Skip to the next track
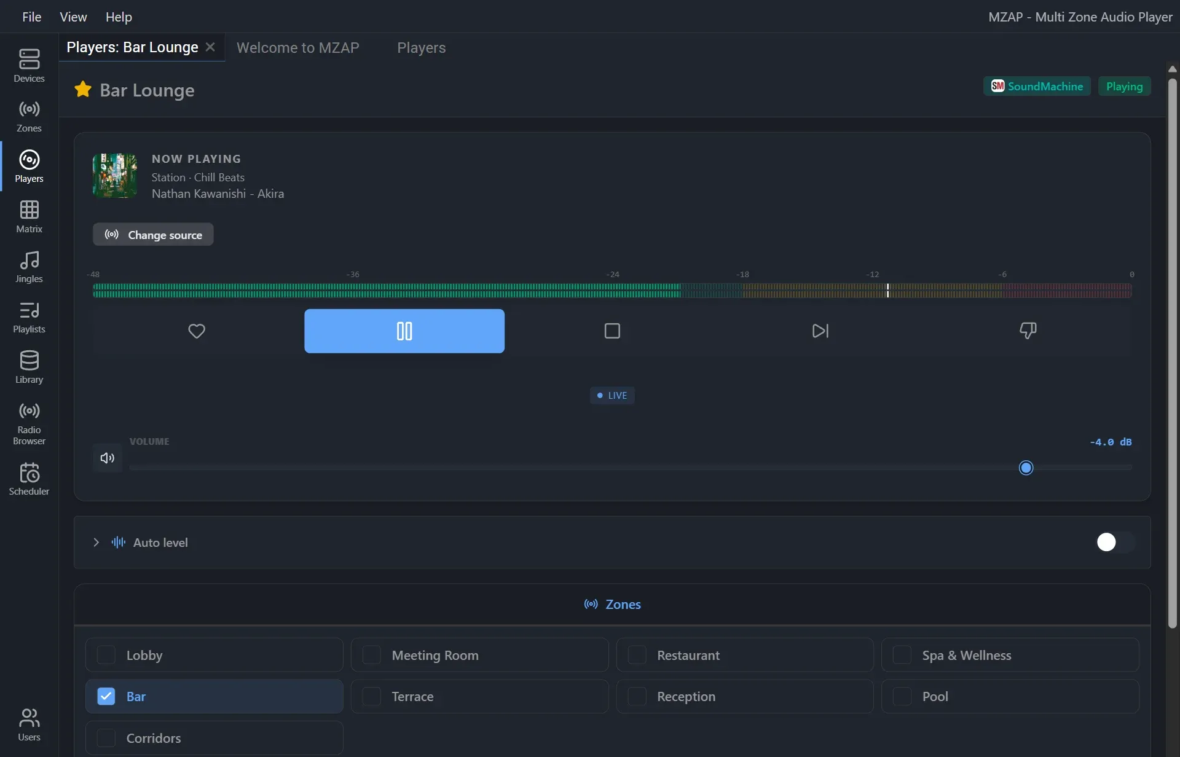This screenshot has height=757, width=1180. [x=820, y=331]
